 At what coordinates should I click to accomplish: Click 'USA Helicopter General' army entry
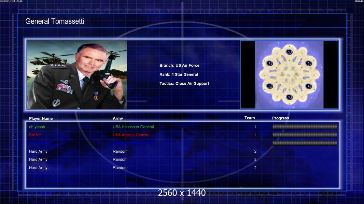[133, 127]
